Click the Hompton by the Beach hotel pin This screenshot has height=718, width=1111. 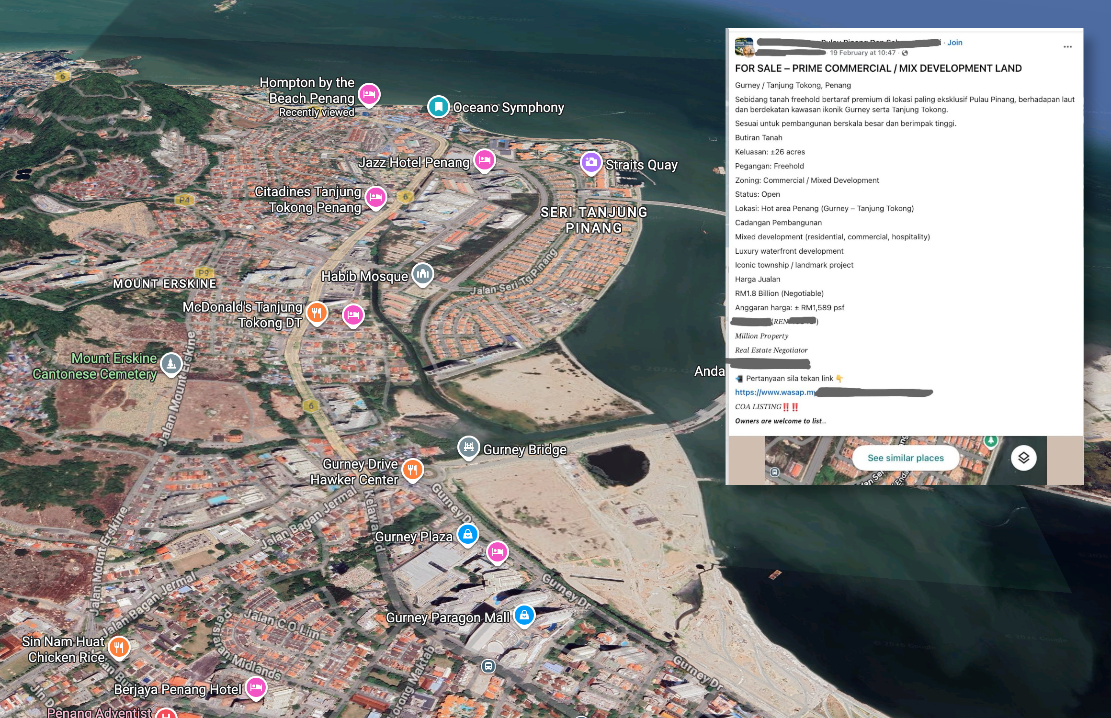pos(369,94)
